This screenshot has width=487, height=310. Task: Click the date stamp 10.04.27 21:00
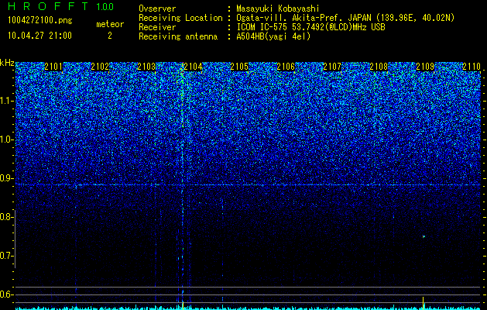pyautogui.click(x=39, y=36)
